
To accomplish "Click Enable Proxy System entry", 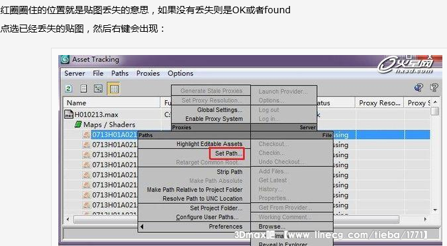I will click(x=214, y=119).
